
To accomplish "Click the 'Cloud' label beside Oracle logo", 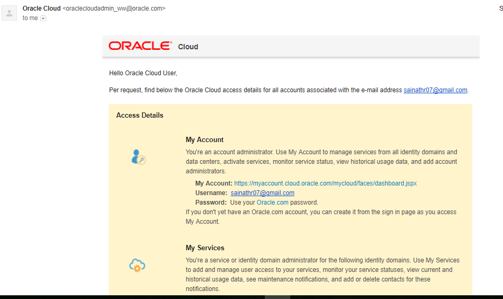I will coord(188,47).
